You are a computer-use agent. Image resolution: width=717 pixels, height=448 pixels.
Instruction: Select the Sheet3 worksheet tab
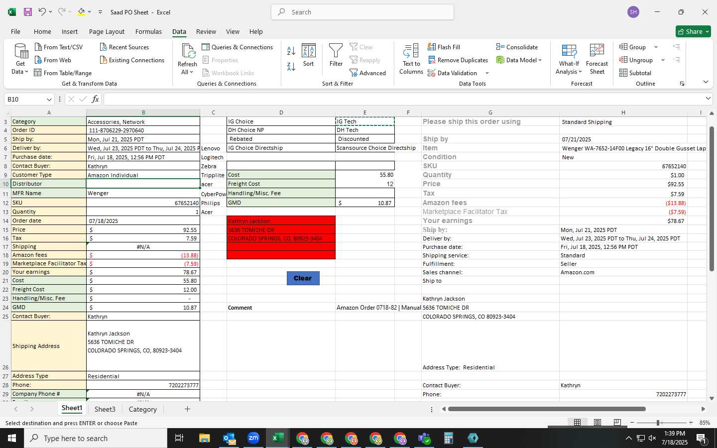pyautogui.click(x=105, y=409)
